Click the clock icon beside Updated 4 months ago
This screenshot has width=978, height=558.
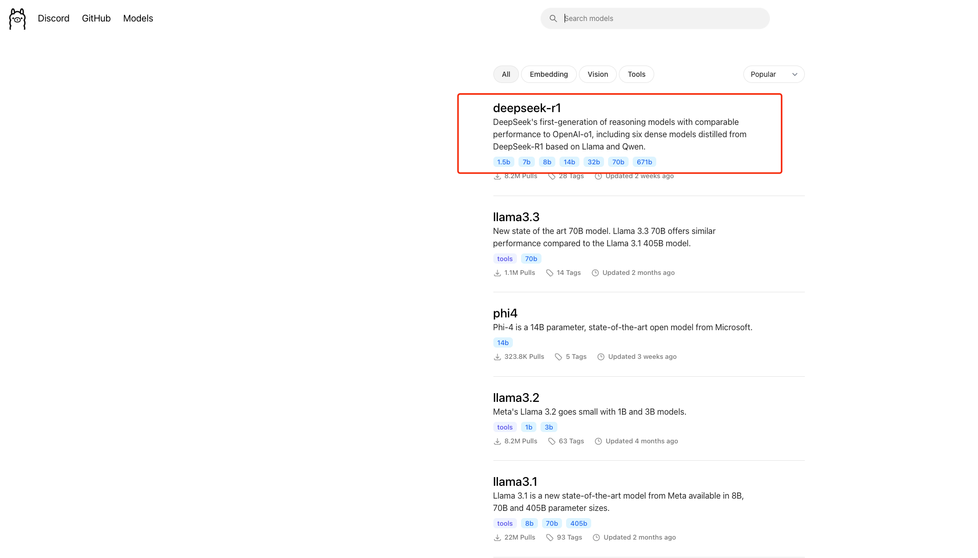tap(598, 441)
